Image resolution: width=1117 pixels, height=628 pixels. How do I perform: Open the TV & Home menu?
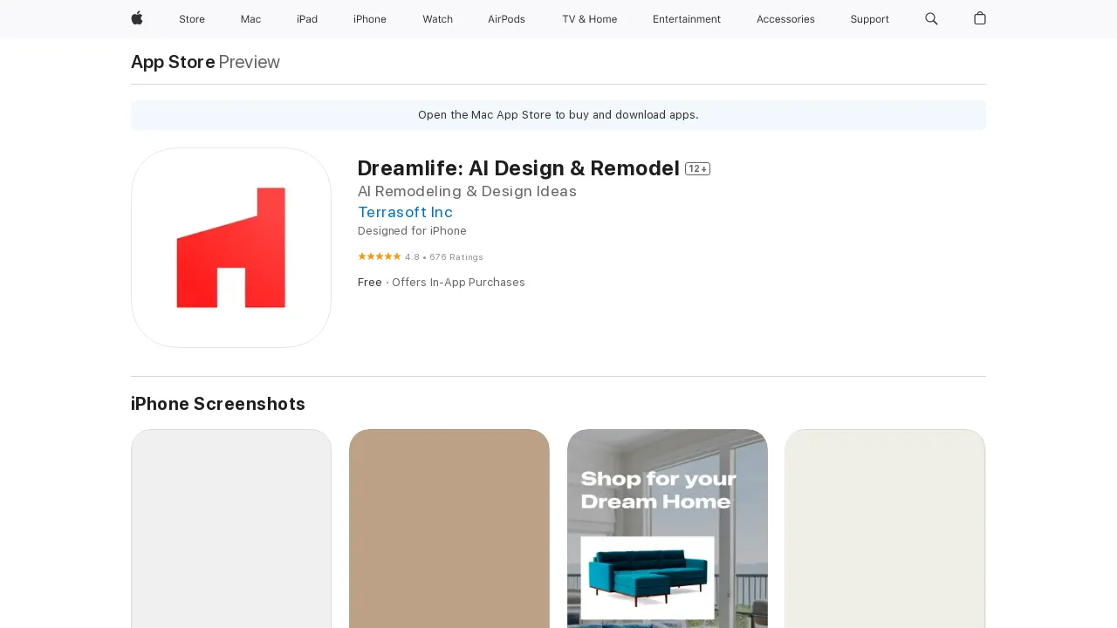(x=589, y=19)
